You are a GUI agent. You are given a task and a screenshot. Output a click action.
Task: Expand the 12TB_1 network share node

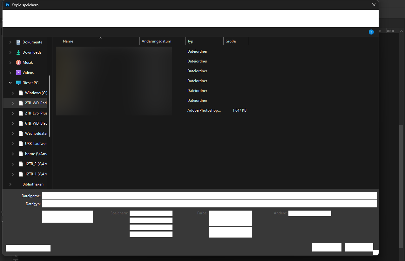(13, 174)
